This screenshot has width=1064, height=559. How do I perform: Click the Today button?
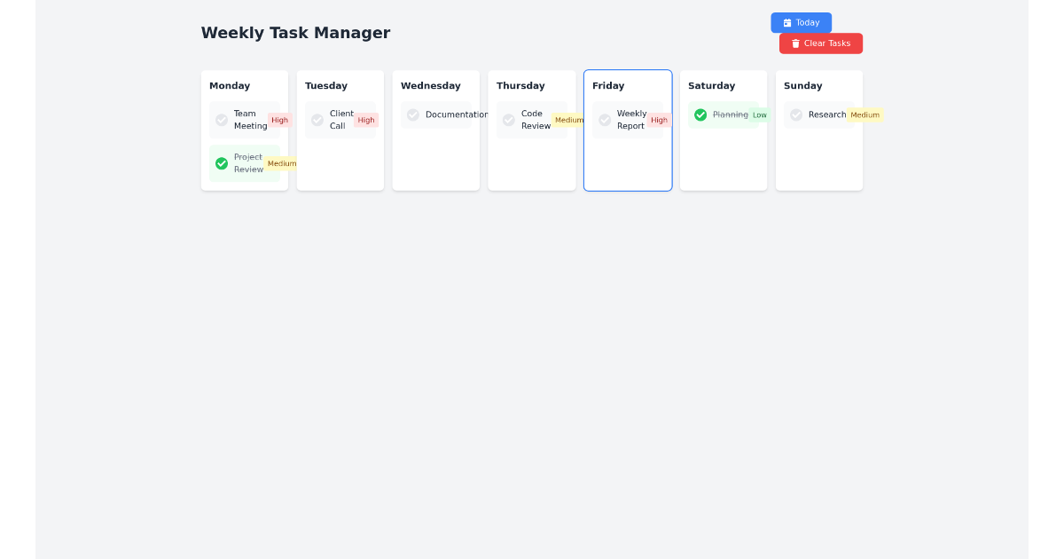tap(801, 22)
